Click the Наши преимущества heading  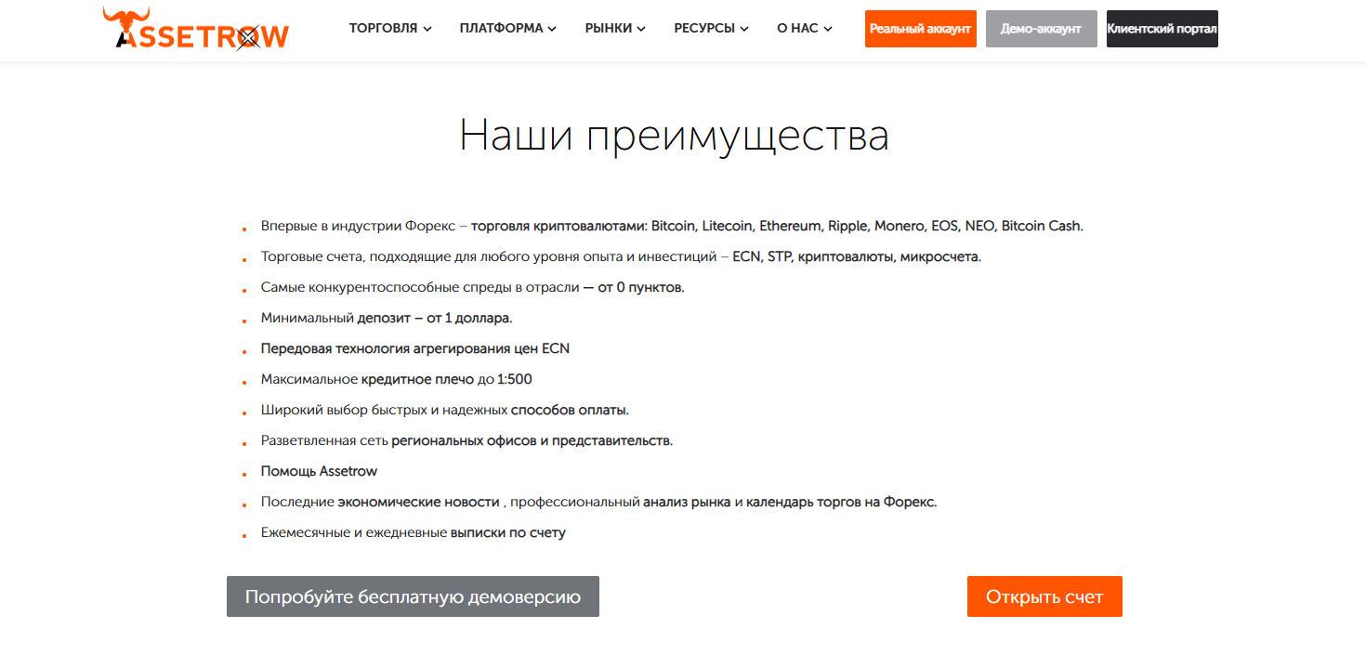point(674,136)
